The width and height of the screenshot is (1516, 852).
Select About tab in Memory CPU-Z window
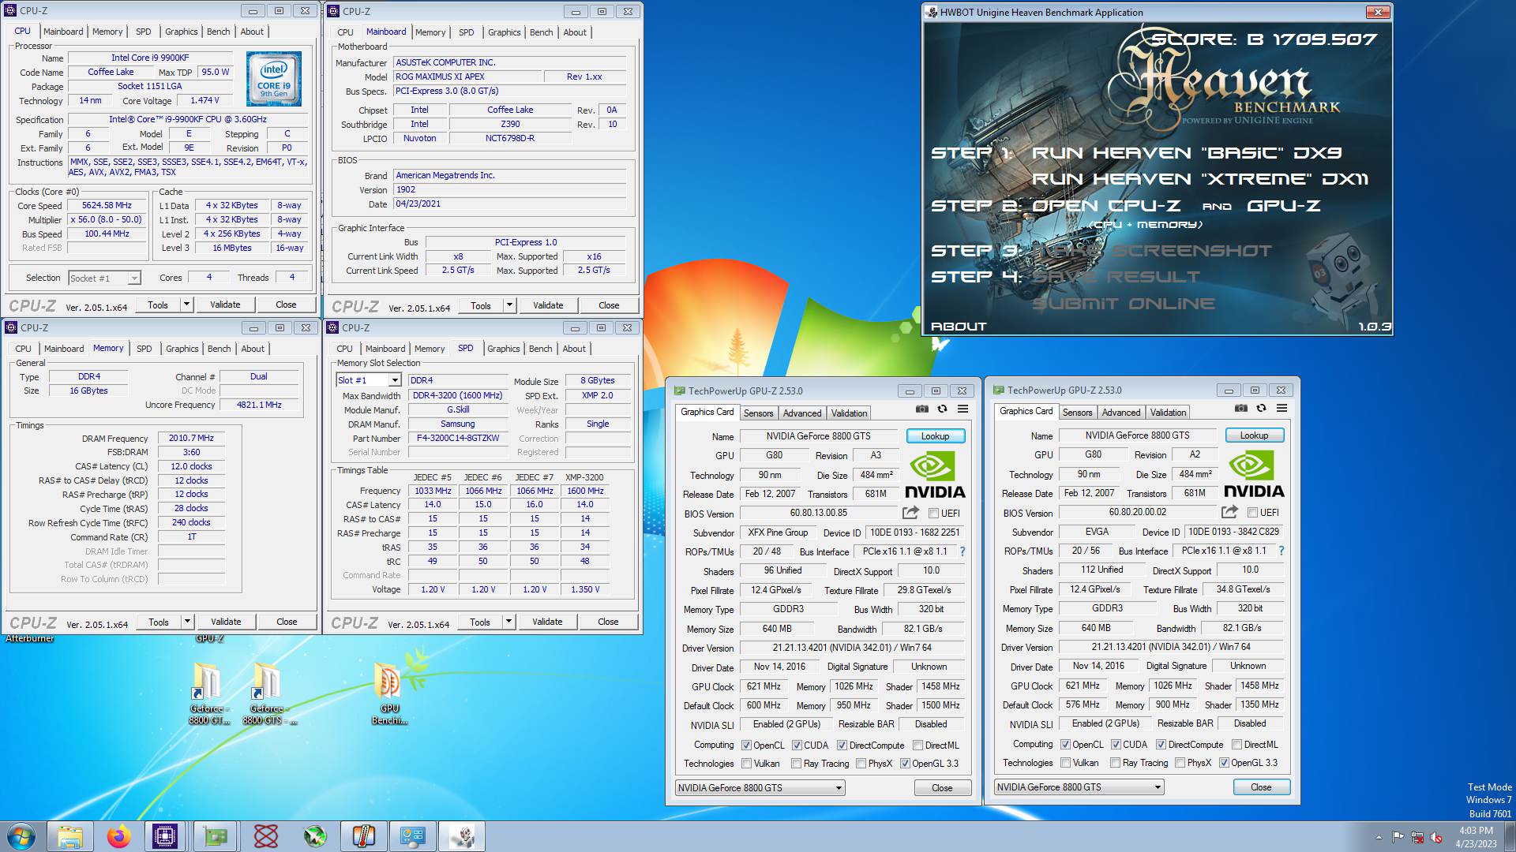253,349
